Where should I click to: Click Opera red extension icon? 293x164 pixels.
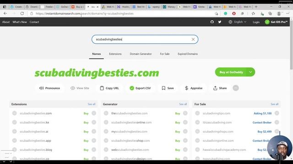[234, 14]
